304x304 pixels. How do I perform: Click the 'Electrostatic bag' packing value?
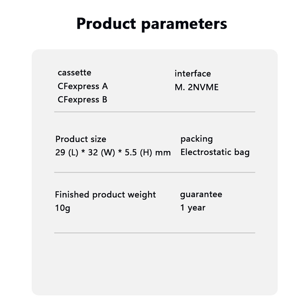click(x=215, y=153)
